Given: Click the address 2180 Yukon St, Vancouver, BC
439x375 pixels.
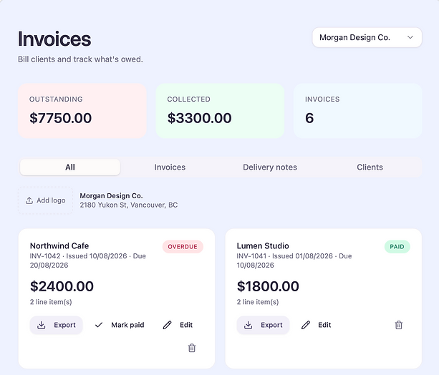Looking at the screenshot, I should (x=129, y=205).
